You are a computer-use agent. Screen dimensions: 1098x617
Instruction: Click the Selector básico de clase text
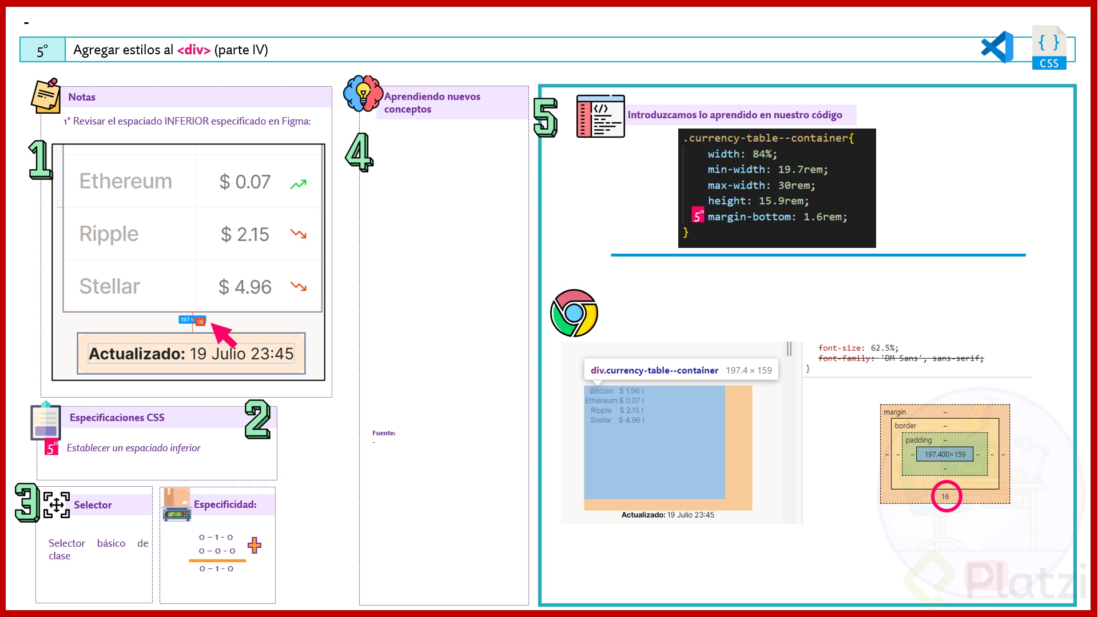pos(98,549)
